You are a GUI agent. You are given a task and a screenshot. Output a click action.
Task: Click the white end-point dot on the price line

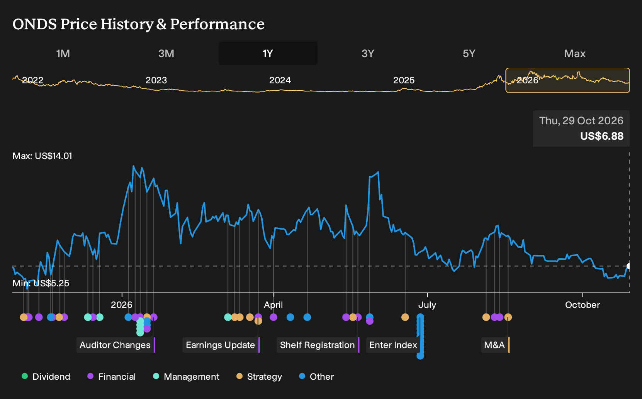point(628,266)
